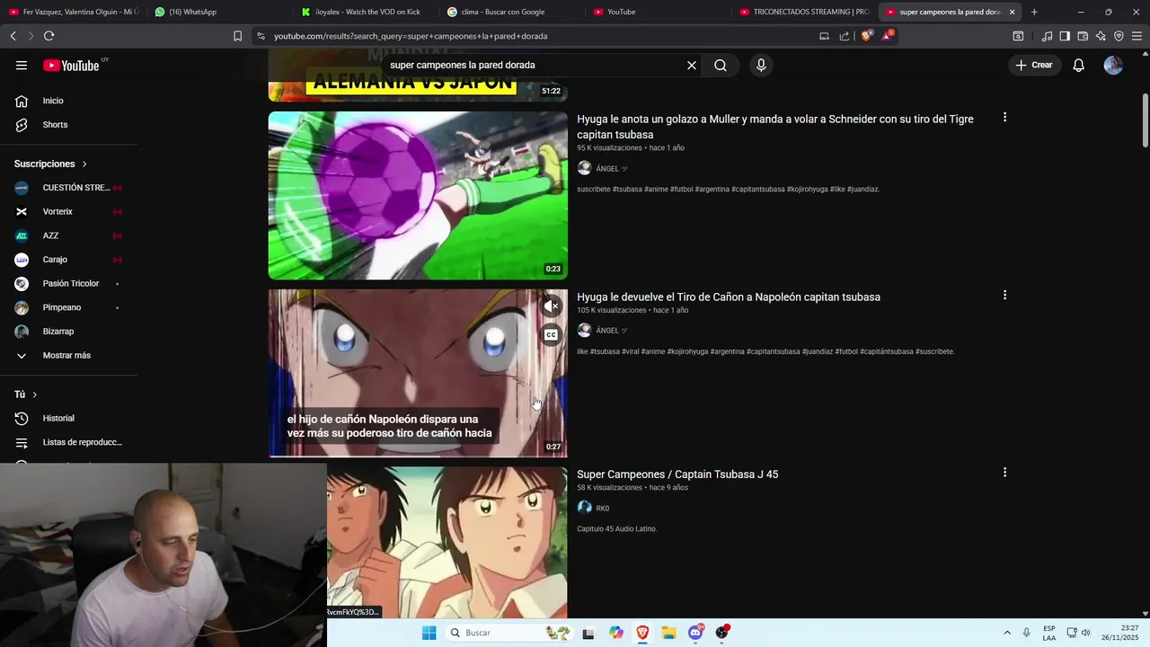Open Leo AI sparkle icon
Viewport: 1150px width, 647px height.
click(1101, 36)
